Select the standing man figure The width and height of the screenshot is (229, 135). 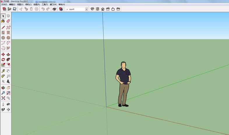point(124,84)
